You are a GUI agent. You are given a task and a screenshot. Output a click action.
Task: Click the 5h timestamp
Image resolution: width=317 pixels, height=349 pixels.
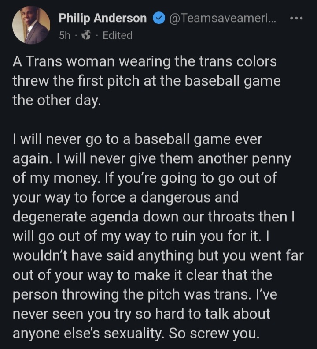(64, 35)
